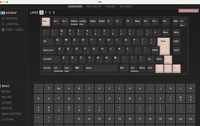Switch to the Key Tester tab
200x126 pixels.
click(x=94, y=7)
